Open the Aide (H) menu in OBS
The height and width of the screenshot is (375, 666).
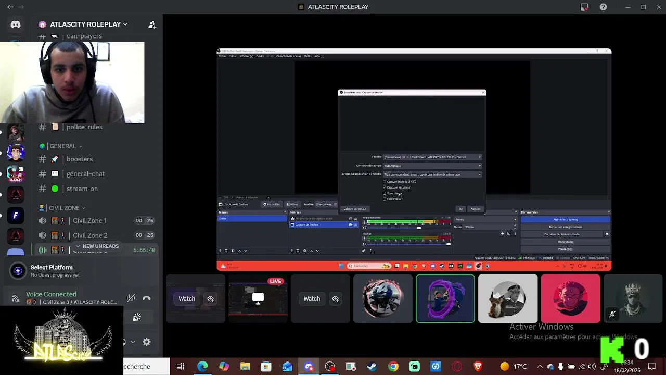(319, 56)
